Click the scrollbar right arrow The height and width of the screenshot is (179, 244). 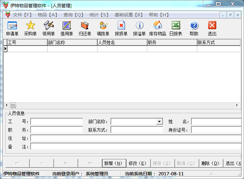[237, 105]
